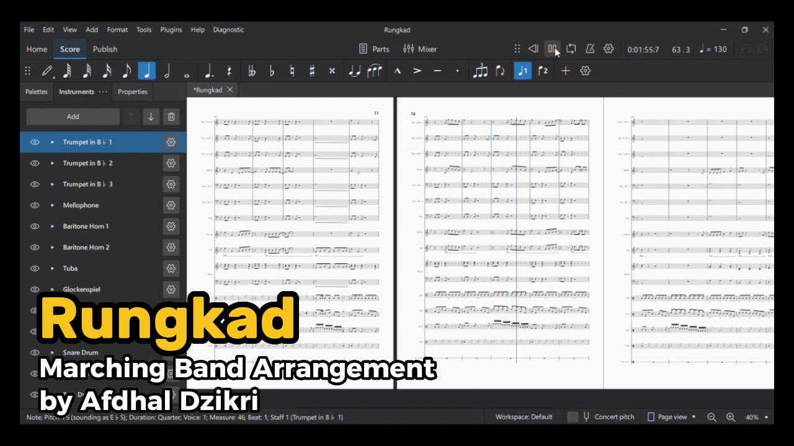Add marcato articulation
This screenshot has width=794, height=446.
pos(398,71)
